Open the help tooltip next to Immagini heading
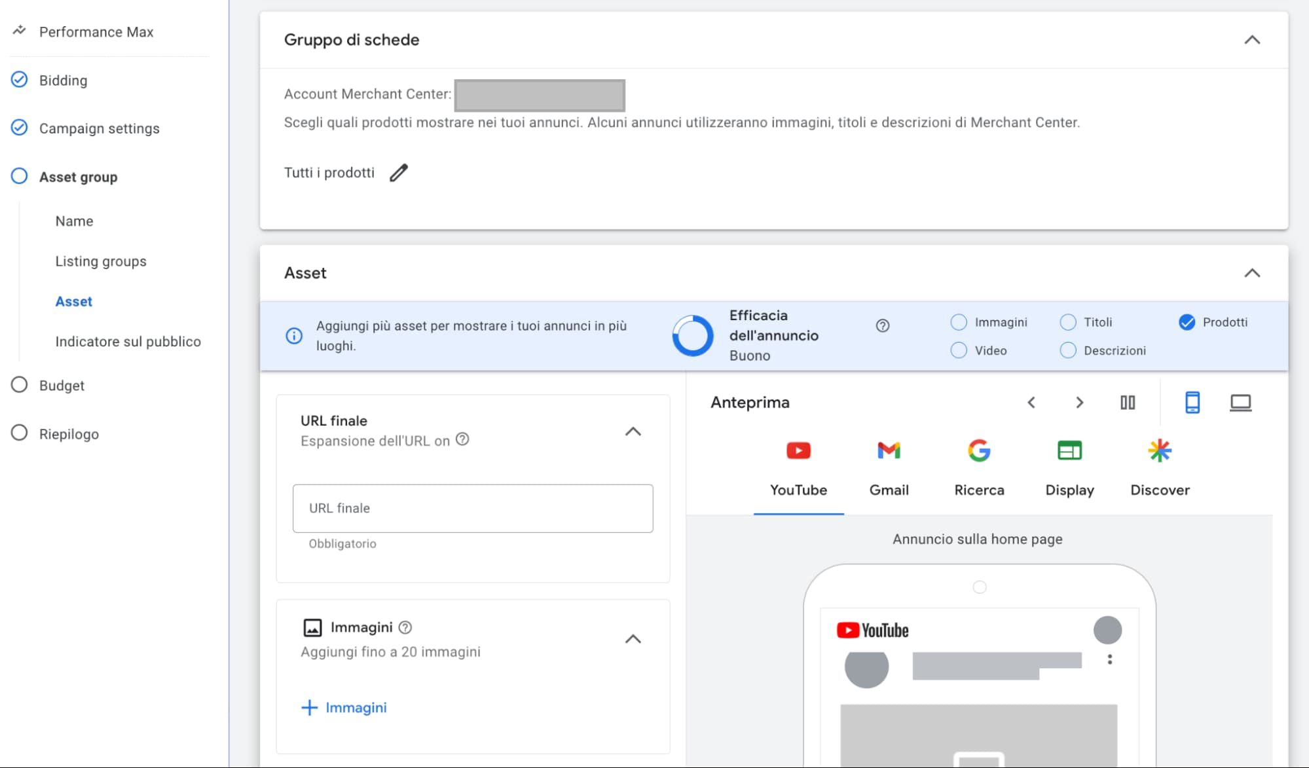Viewport: 1309px width, 768px height. click(405, 627)
